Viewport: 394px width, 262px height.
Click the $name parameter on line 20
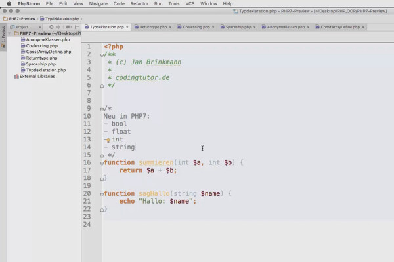(210, 194)
